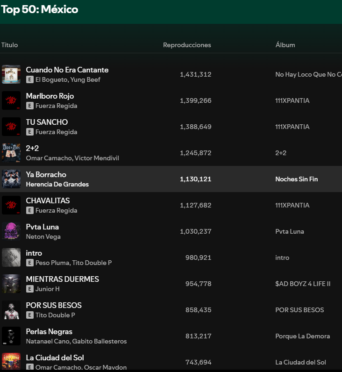
Task: Open the POR SUS BESOS album link
Action: pos(299,310)
